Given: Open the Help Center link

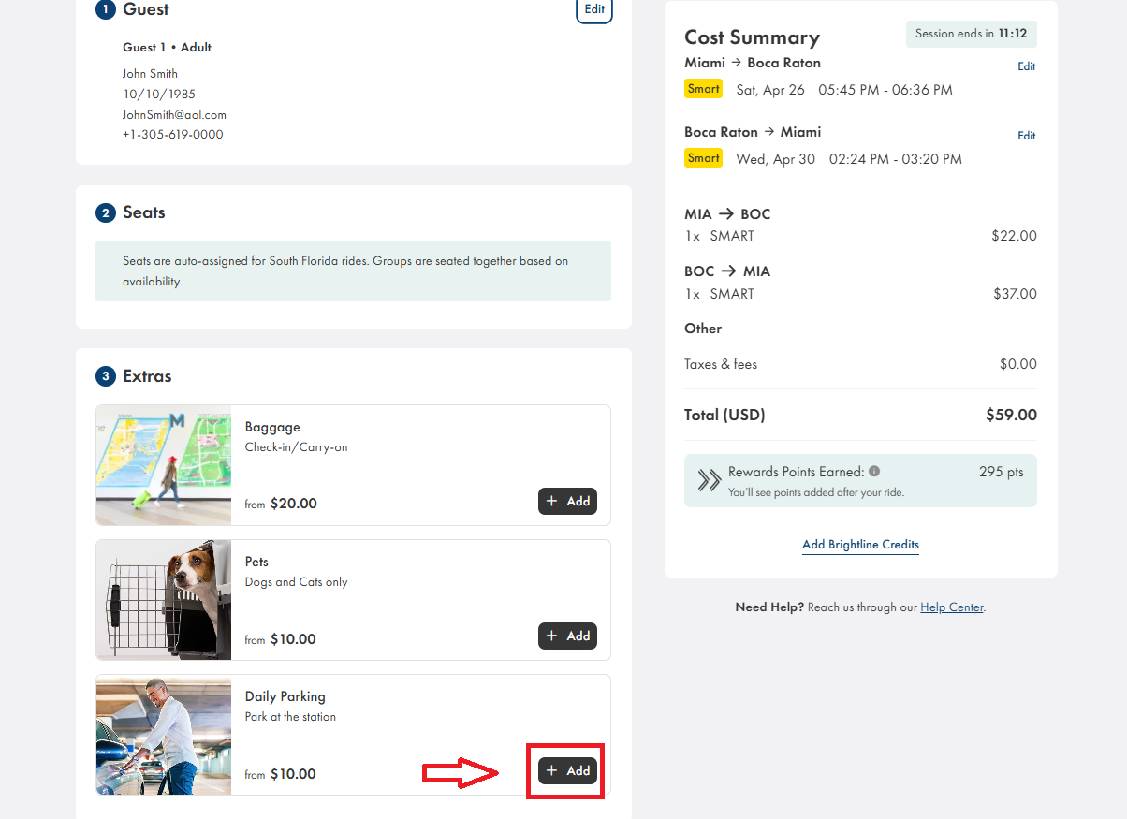Looking at the screenshot, I should (x=951, y=607).
